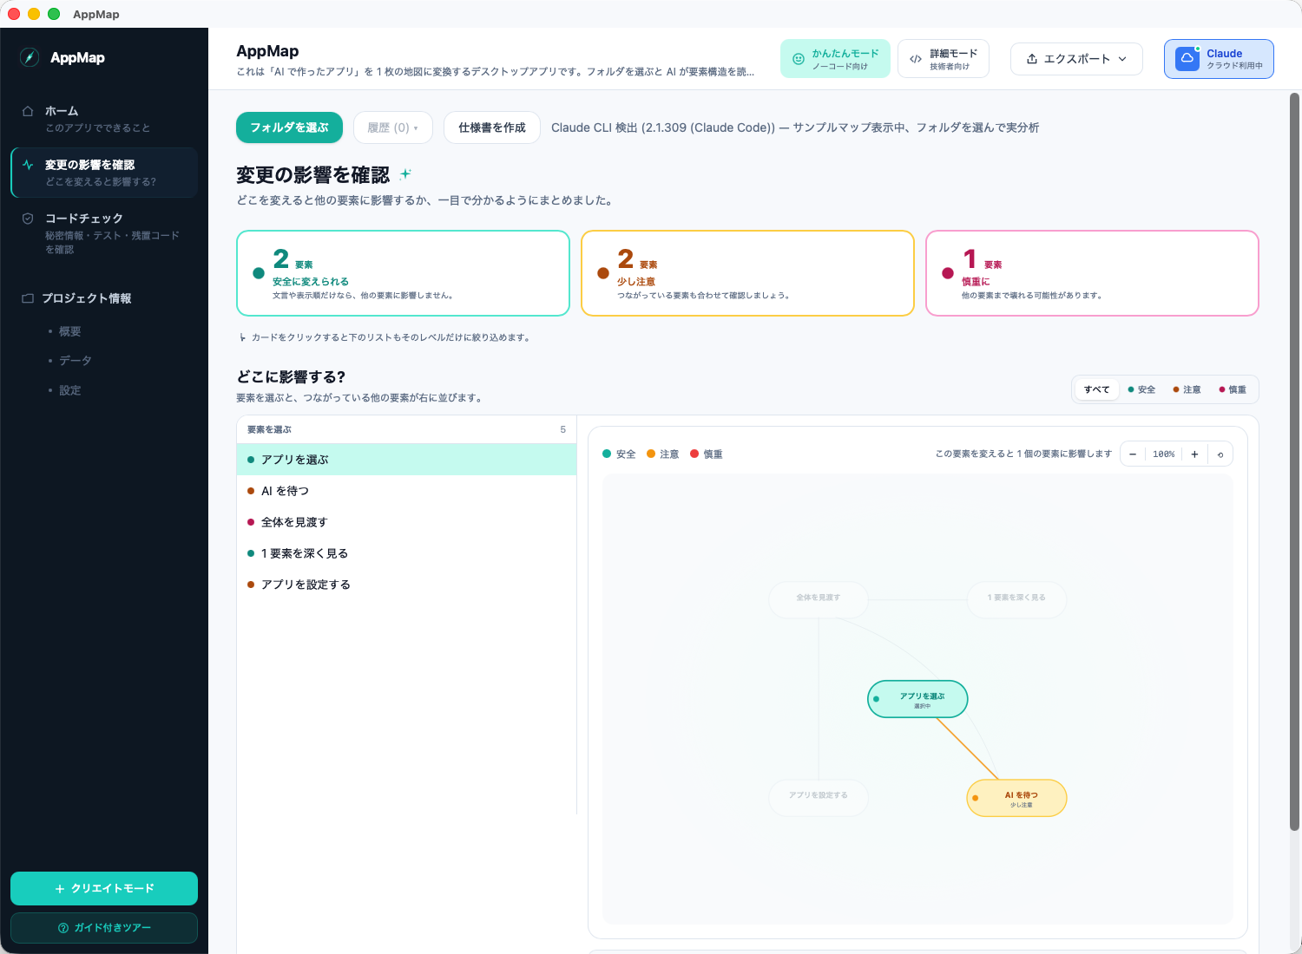Select 1 要素を深く見る in the element list
The image size is (1302, 954).
[x=406, y=553]
